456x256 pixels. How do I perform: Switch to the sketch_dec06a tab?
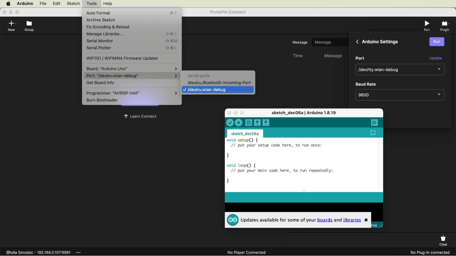(x=245, y=133)
